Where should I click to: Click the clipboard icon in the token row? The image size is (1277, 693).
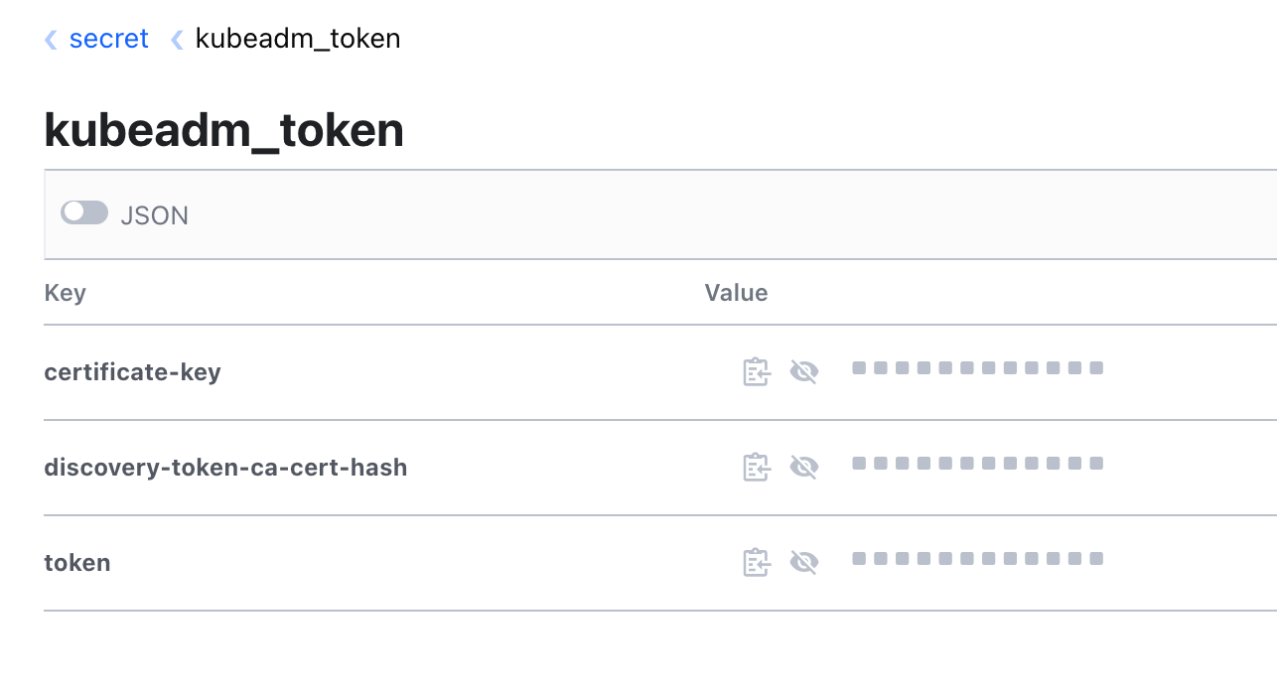[757, 562]
